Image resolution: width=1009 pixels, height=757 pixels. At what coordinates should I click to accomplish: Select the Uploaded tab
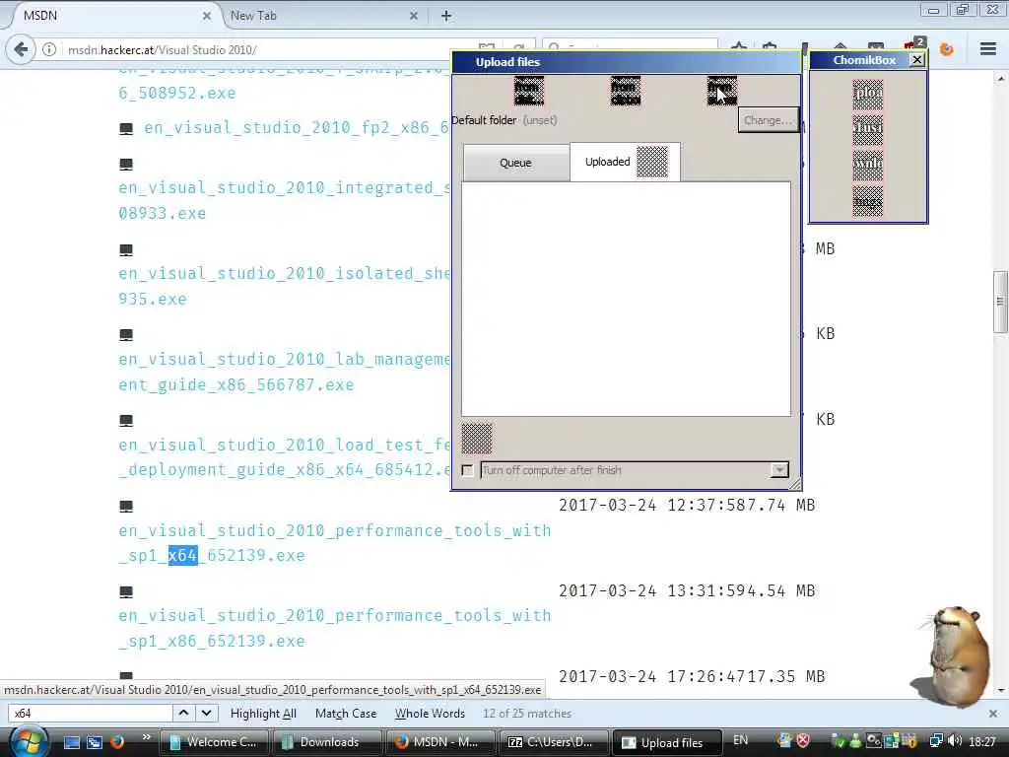(x=625, y=162)
